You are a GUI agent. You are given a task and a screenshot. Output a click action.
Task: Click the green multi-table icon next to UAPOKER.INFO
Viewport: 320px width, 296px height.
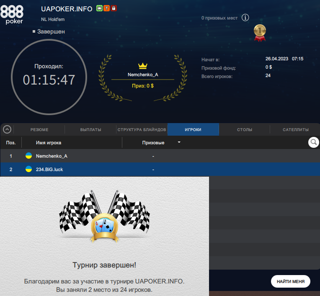point(99,8)
